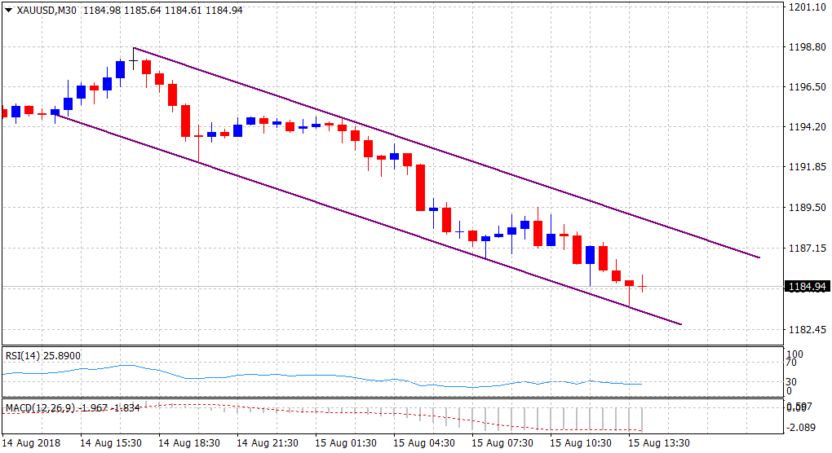
Task: Click the open value 1184.98 in chart header
Action: 100,10
